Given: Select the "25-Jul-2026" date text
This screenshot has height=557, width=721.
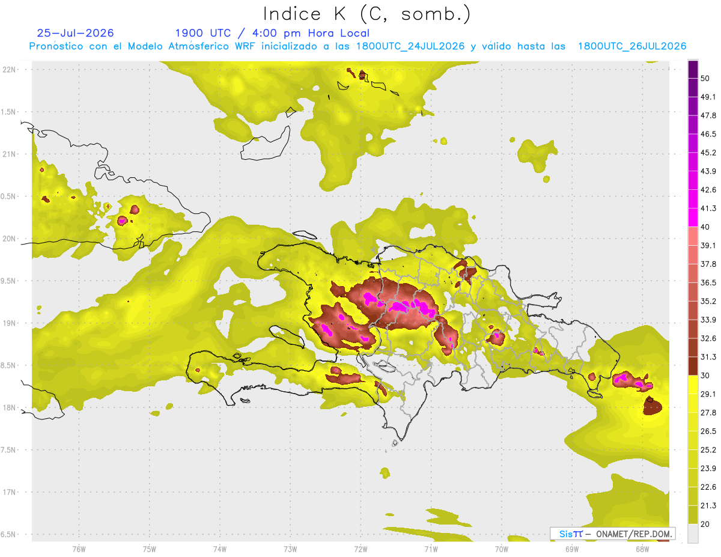Looking at the screenshot, I should click(x=76, y=33).
